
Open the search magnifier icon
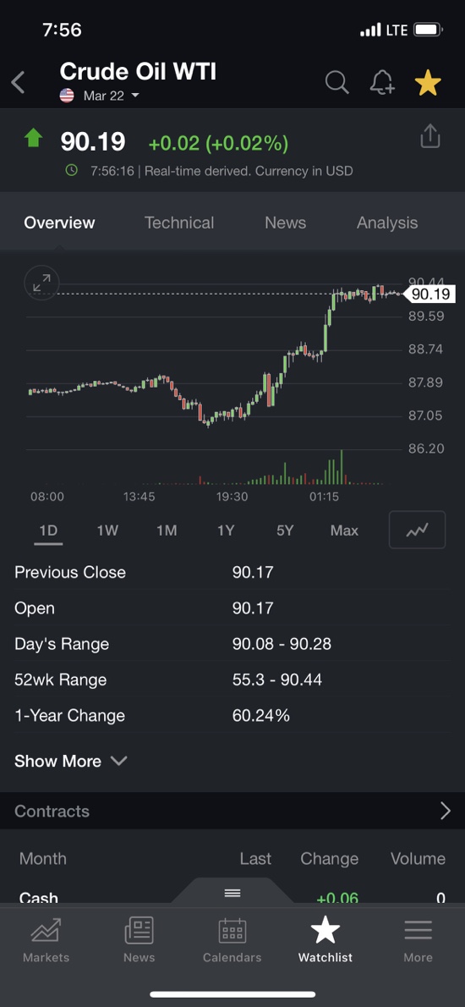pyautogui.click(x=336, y=82)
